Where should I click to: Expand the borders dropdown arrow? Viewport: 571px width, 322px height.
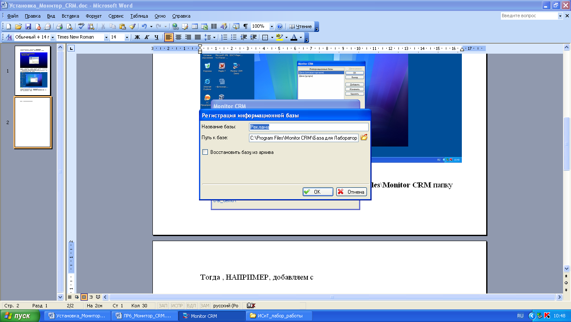tap(272, 37)
